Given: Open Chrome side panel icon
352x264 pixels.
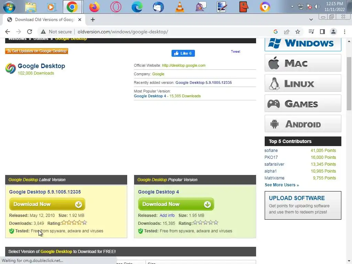Looking at the screenshot, I should 322,32.
